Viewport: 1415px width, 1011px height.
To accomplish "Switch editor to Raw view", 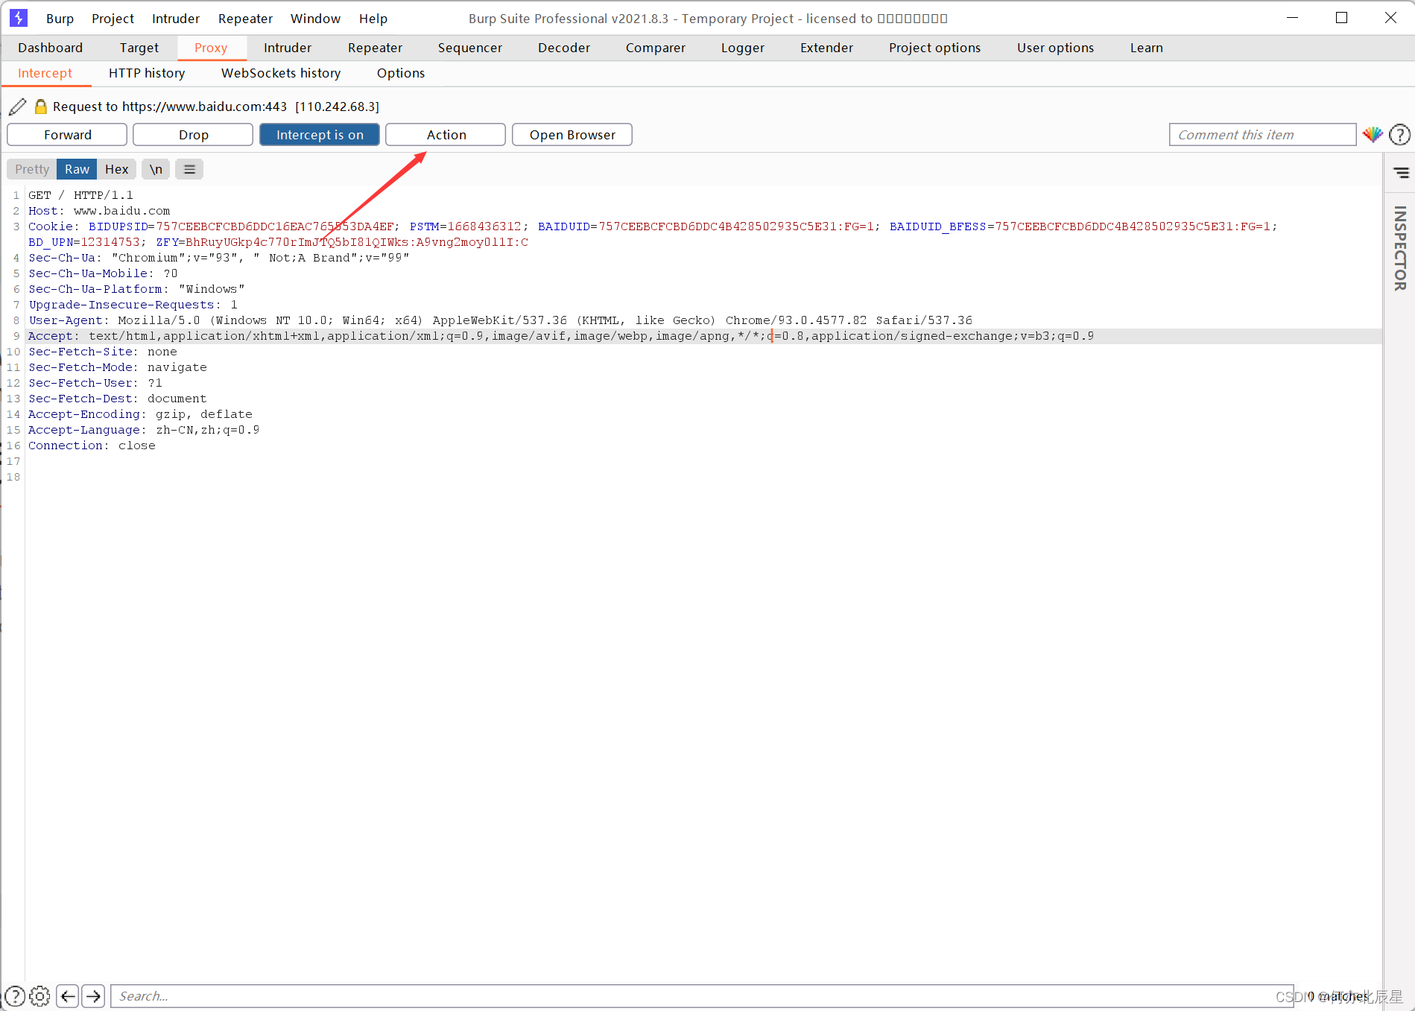I will (x=77, y=169).
